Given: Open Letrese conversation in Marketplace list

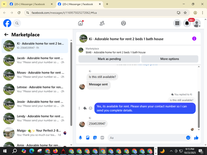Looking at the screenshot, I should coord(35,89).
